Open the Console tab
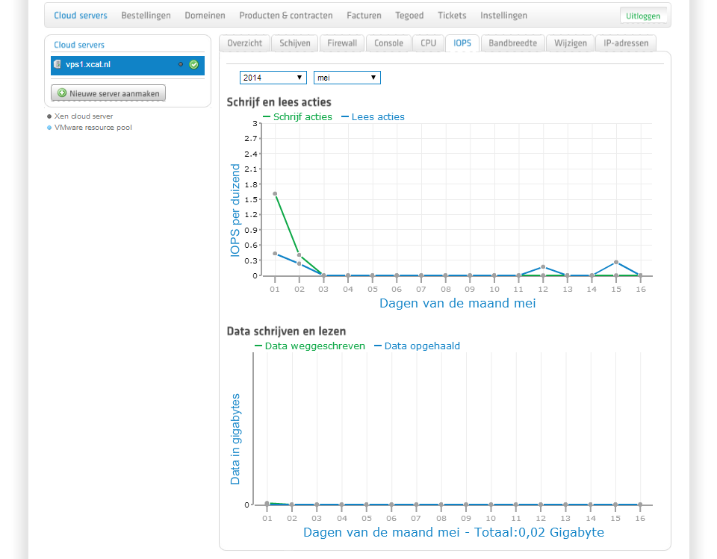 coord(388,43)
